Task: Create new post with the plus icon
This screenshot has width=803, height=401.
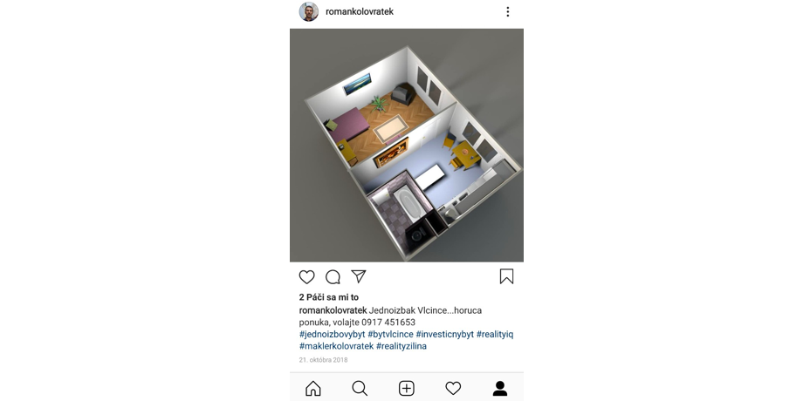Action: [x=406, y=389]
